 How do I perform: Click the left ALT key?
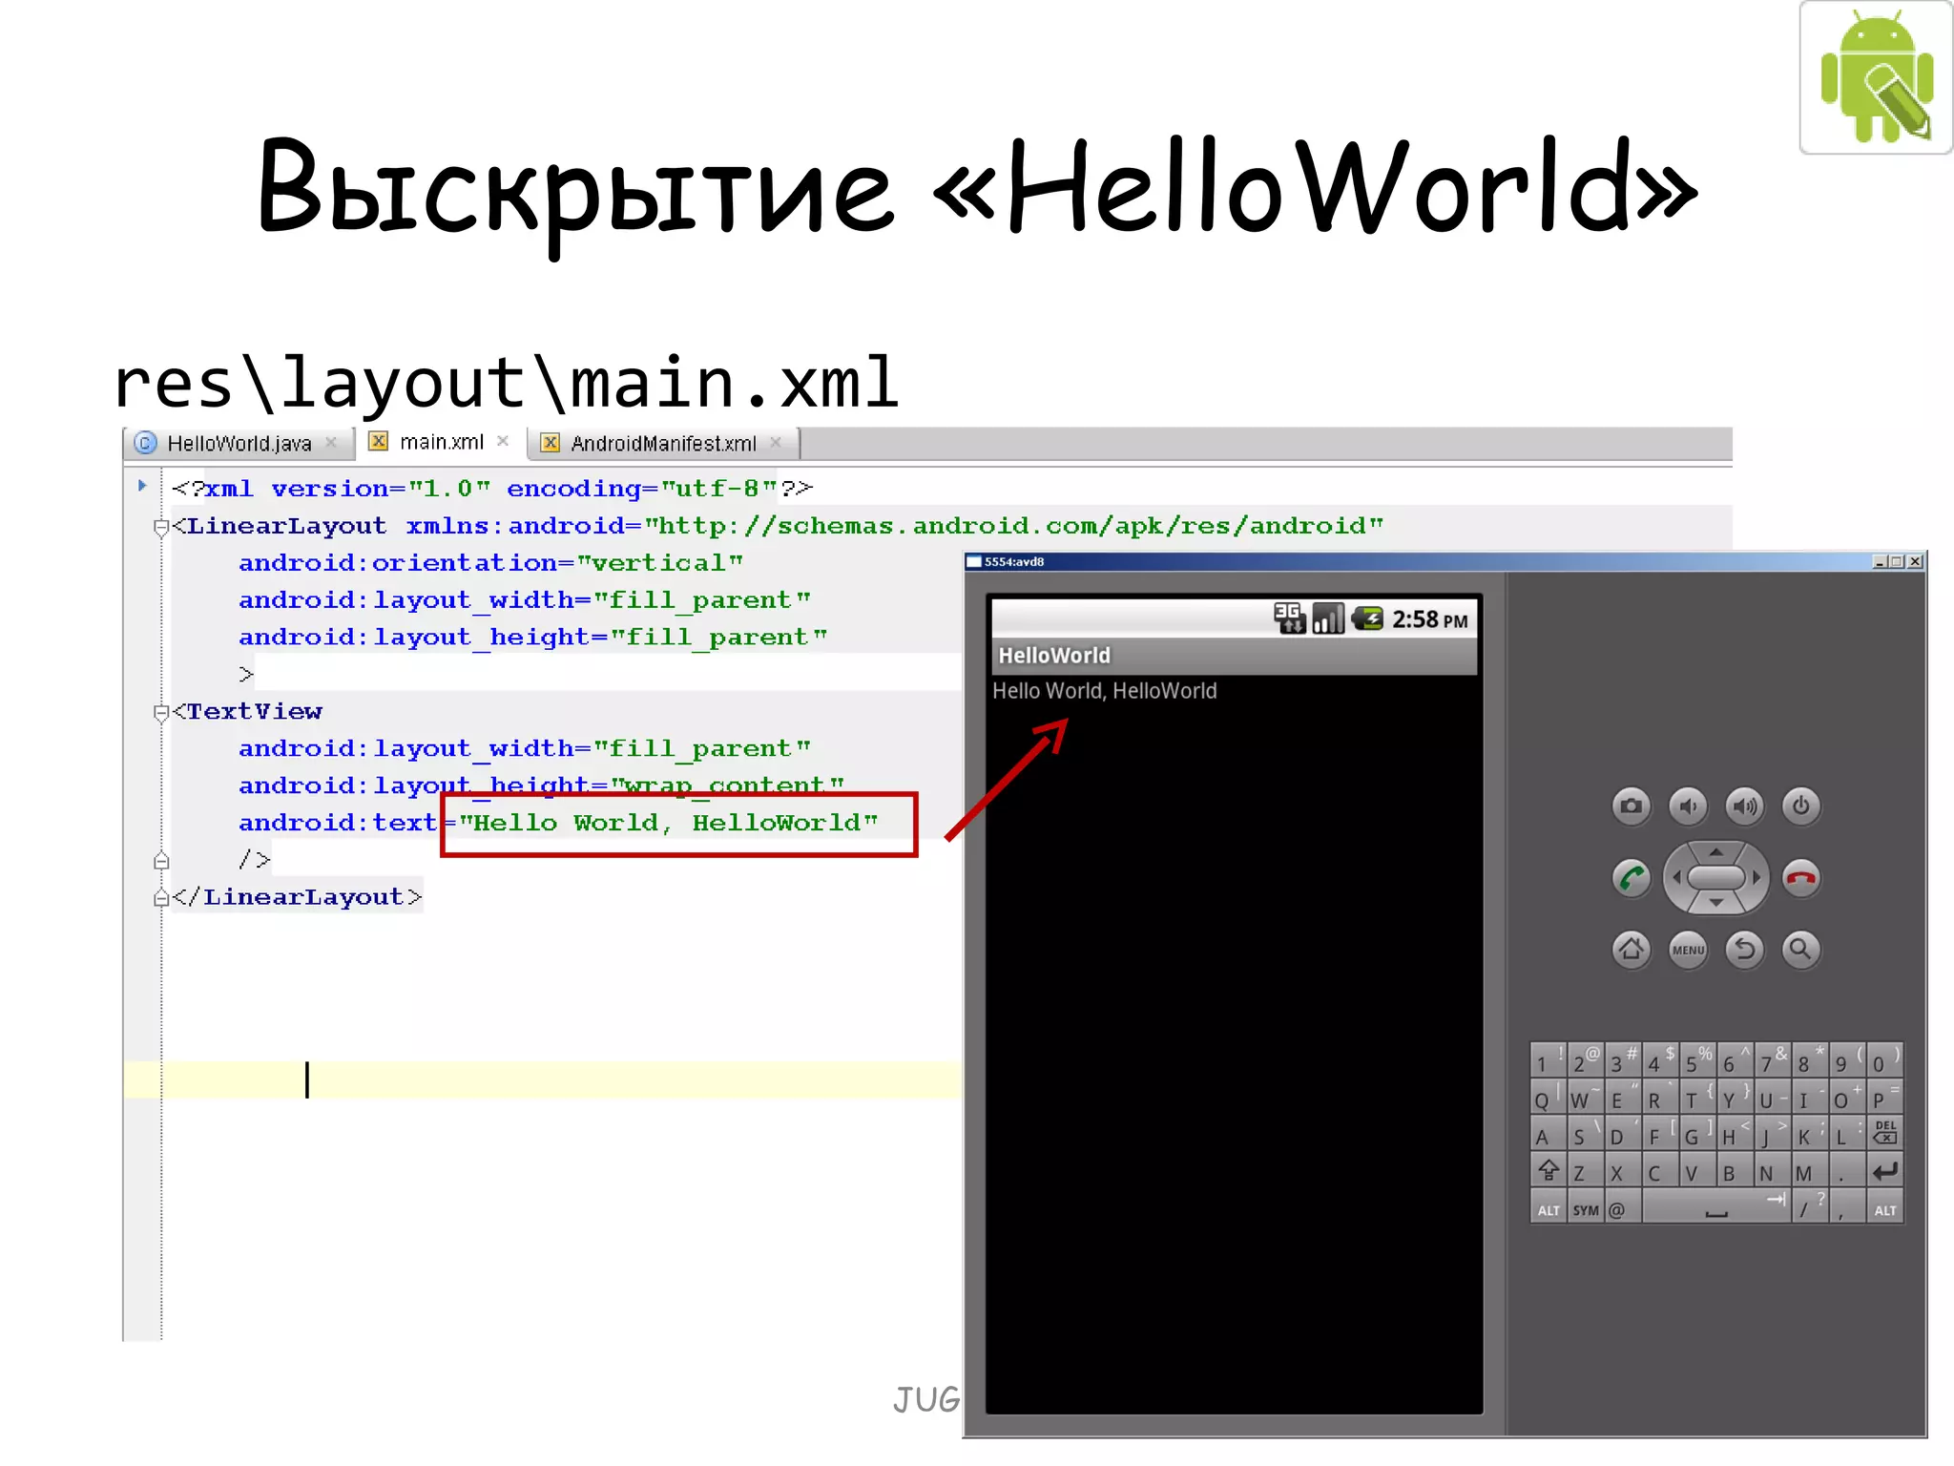pos(1548,1208)
